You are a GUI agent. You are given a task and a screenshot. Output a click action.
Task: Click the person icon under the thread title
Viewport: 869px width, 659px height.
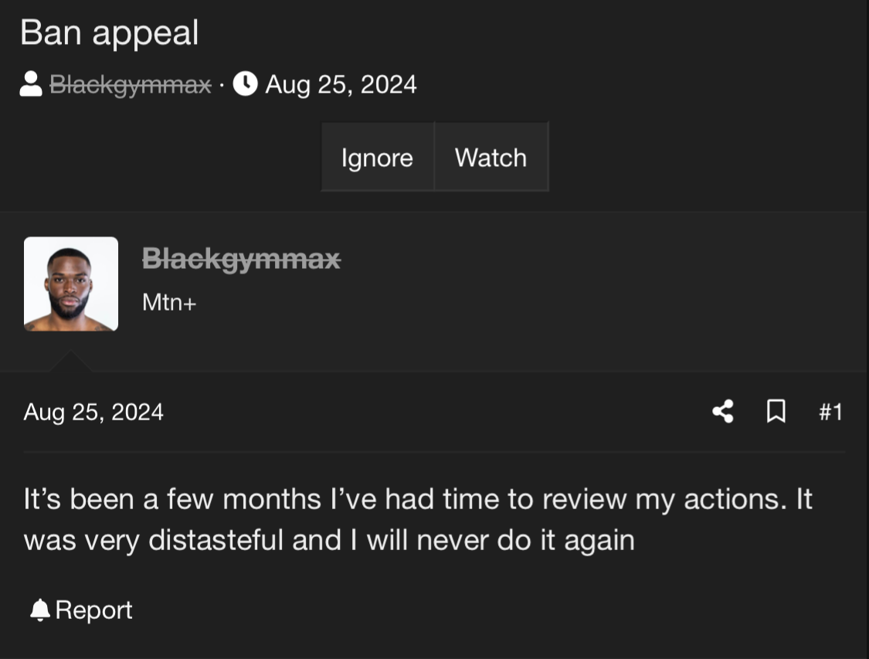coord(31,83)
